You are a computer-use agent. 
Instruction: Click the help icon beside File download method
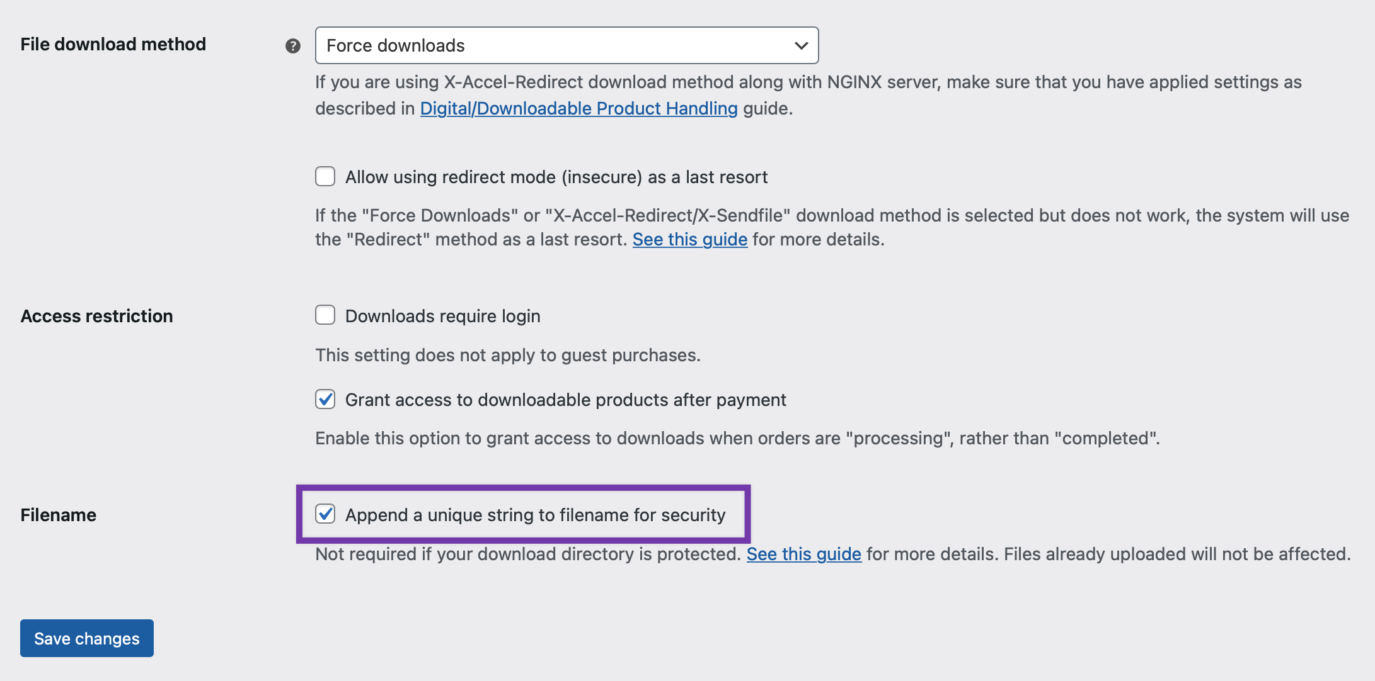pyautogui.click(x=292, y=45)
